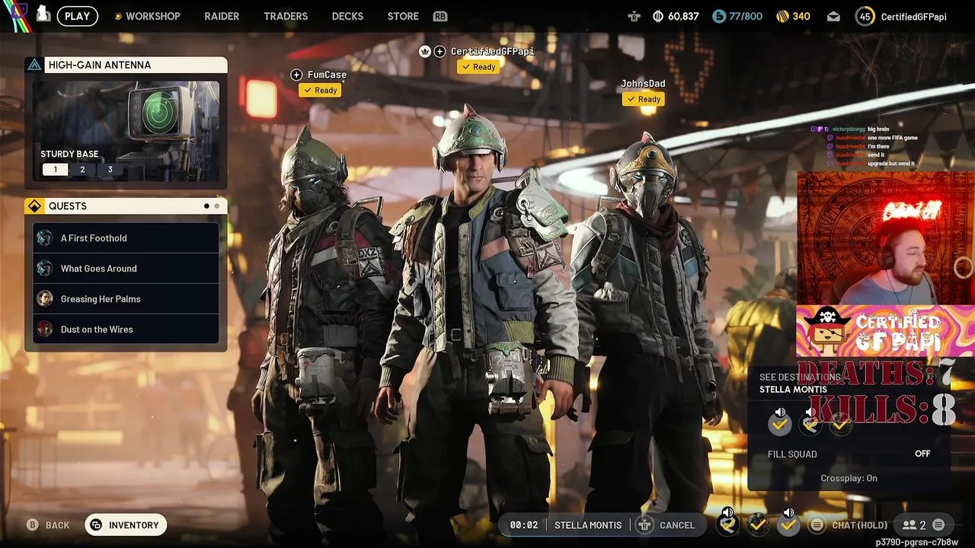Open the party list menu icon
Image resolution: width=975 pixels, height=548 pixels.
[x=938, y=525]
